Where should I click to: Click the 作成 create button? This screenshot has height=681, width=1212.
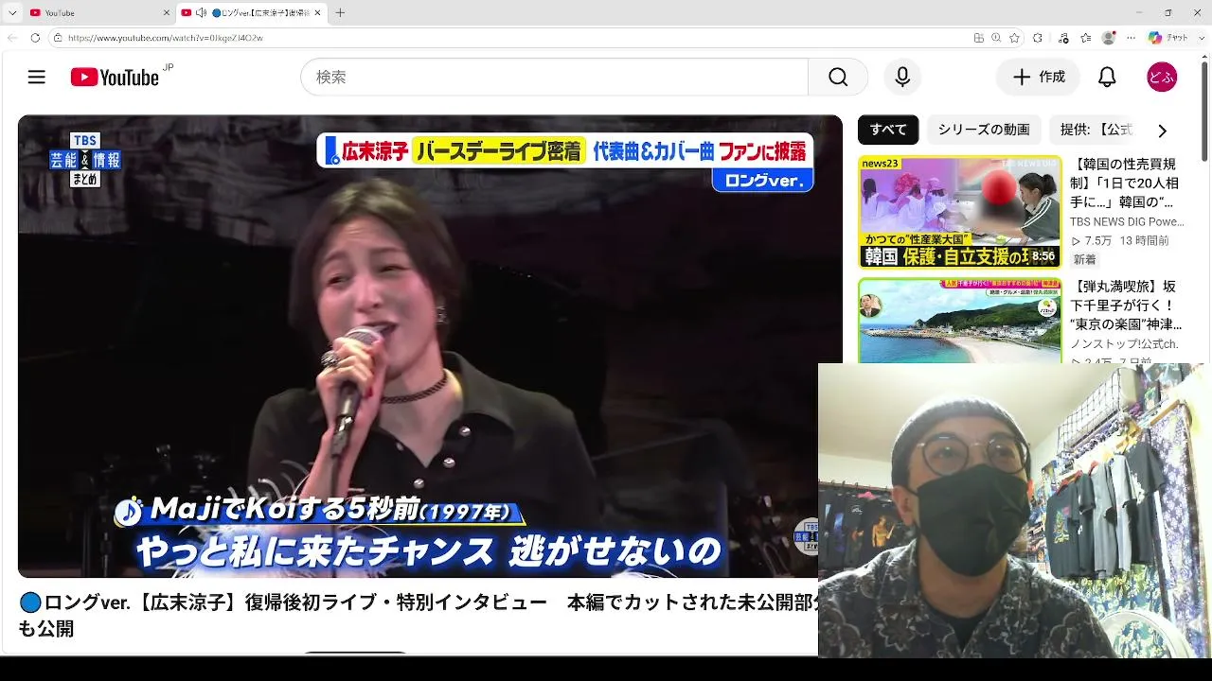click(1038, 78)
